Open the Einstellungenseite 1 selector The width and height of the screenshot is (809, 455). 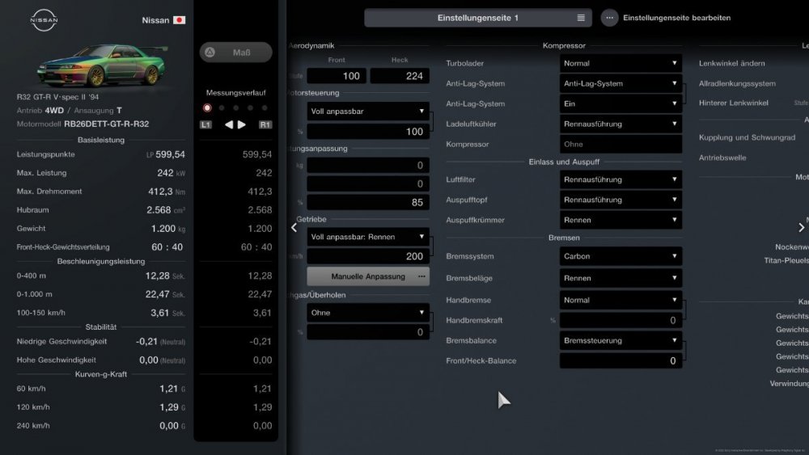coord(478,18)
